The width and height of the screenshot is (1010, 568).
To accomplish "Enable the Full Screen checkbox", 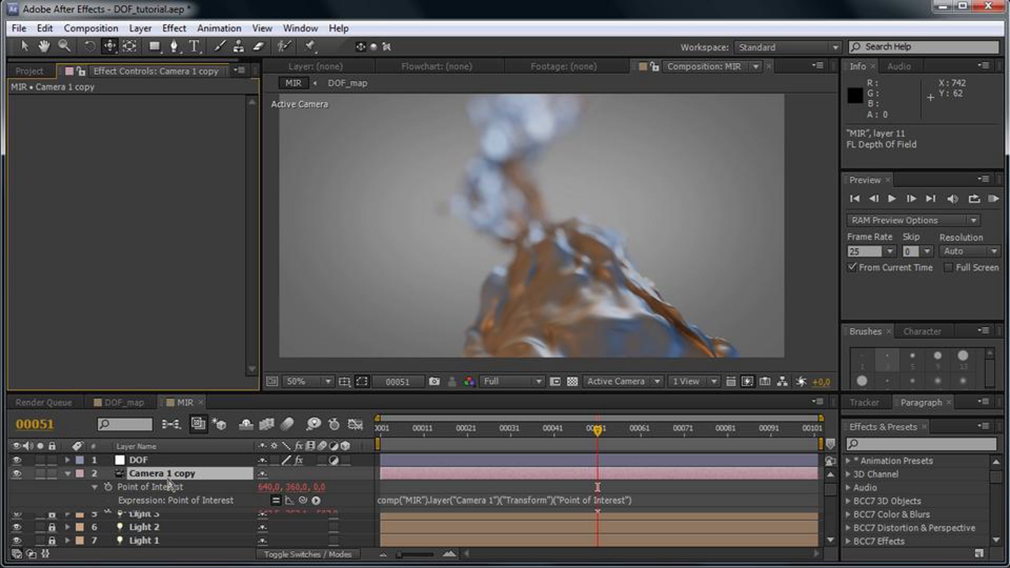I will 948,268.
